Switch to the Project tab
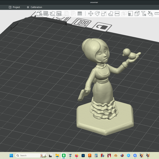Viewport: 159px width, 159px height. coord(14,7)
